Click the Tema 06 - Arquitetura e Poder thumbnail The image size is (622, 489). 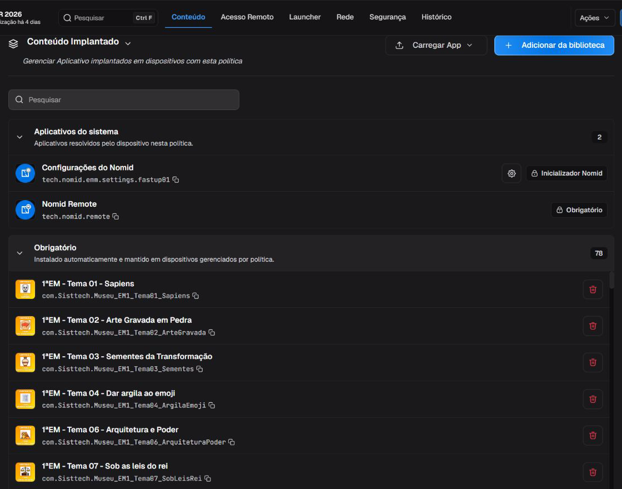click(x=26, y=436)
